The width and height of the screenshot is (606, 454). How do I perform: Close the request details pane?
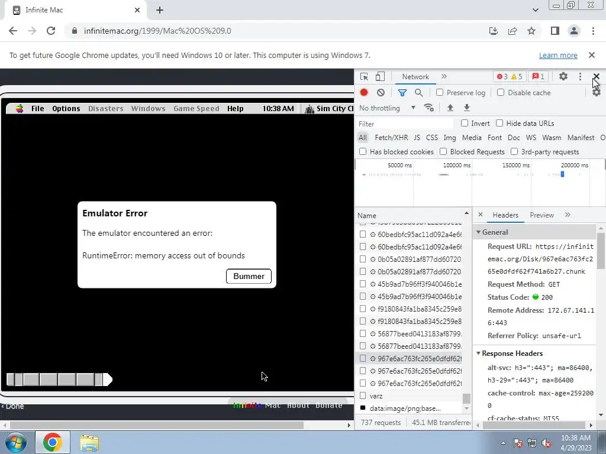point(481,215)
